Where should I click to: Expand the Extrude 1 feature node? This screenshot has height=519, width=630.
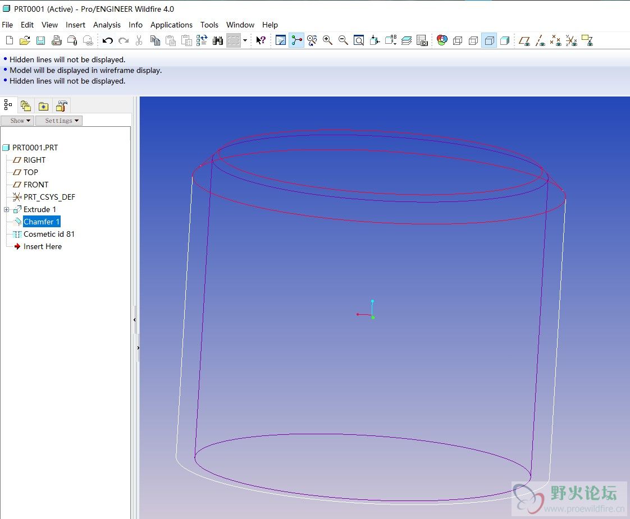[7, 210]
